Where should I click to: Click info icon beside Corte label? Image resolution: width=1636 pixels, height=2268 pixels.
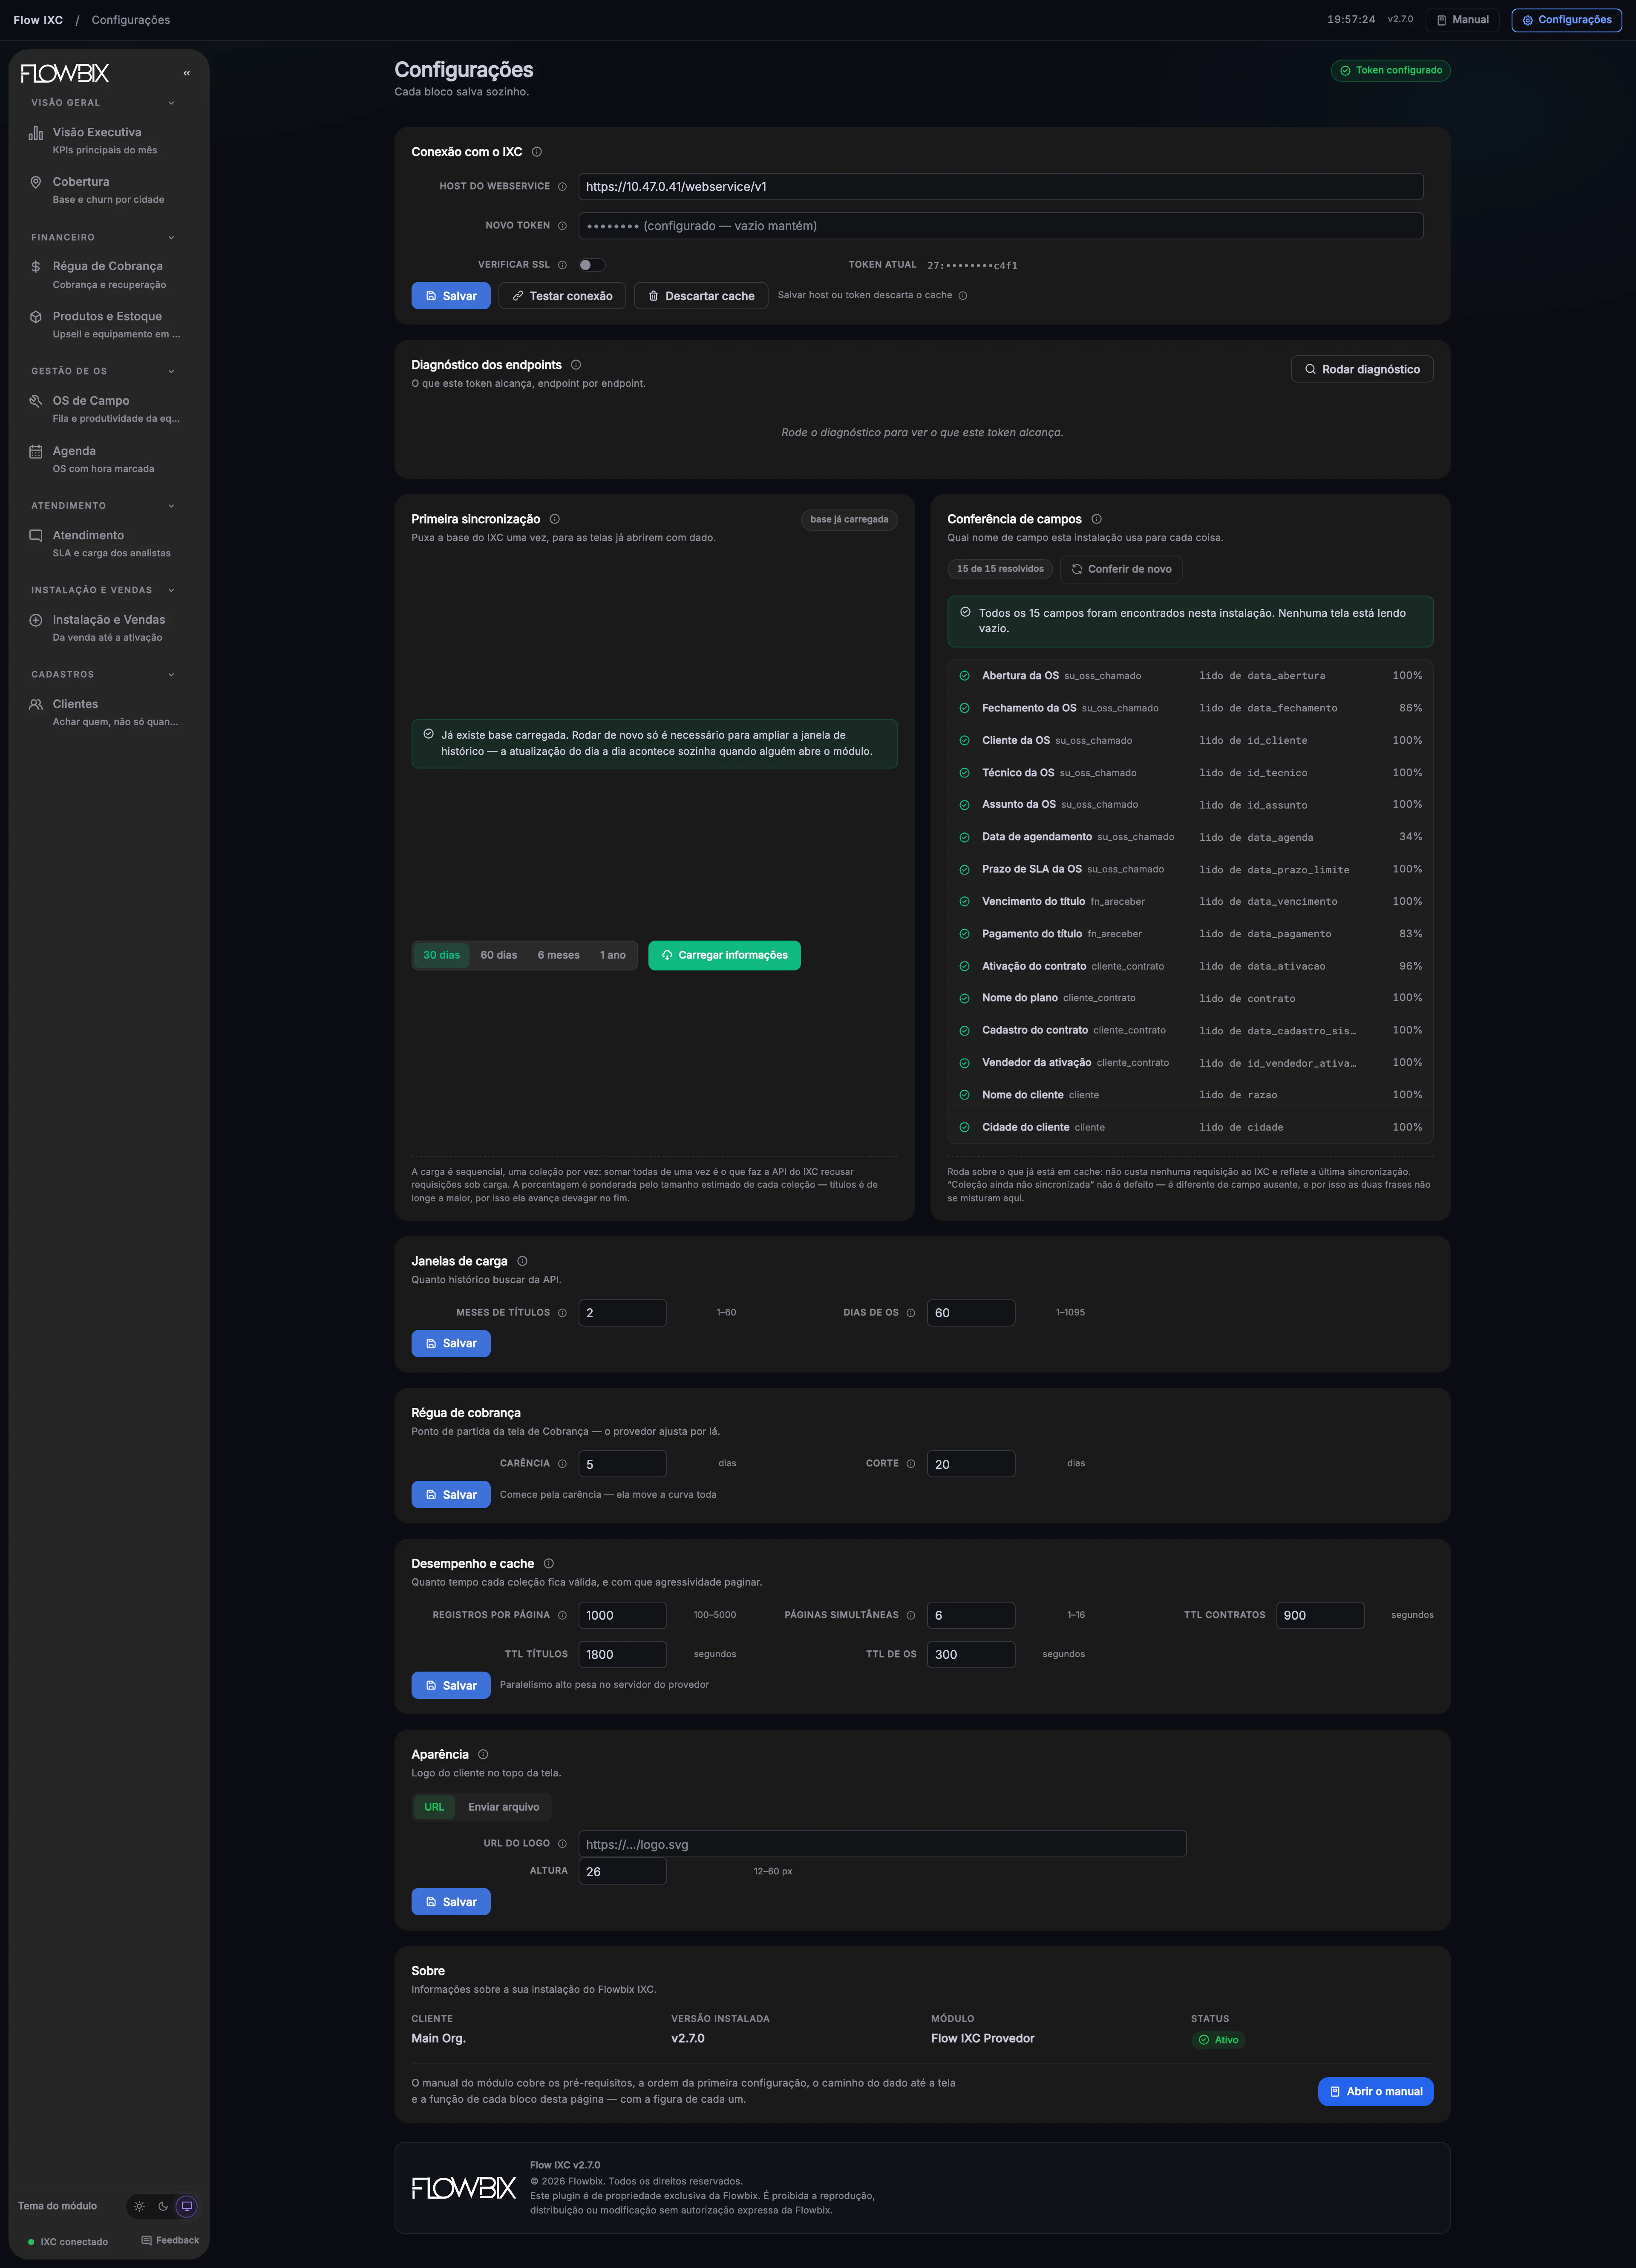(x=911, y=1464)
